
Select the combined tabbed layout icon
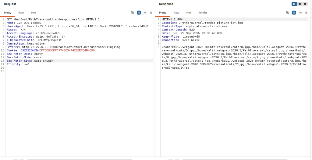[x=305, y=4]
